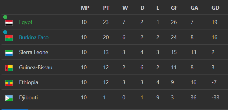
Task: Click the Burkina Faso flag icon
Action: (9, 38)
